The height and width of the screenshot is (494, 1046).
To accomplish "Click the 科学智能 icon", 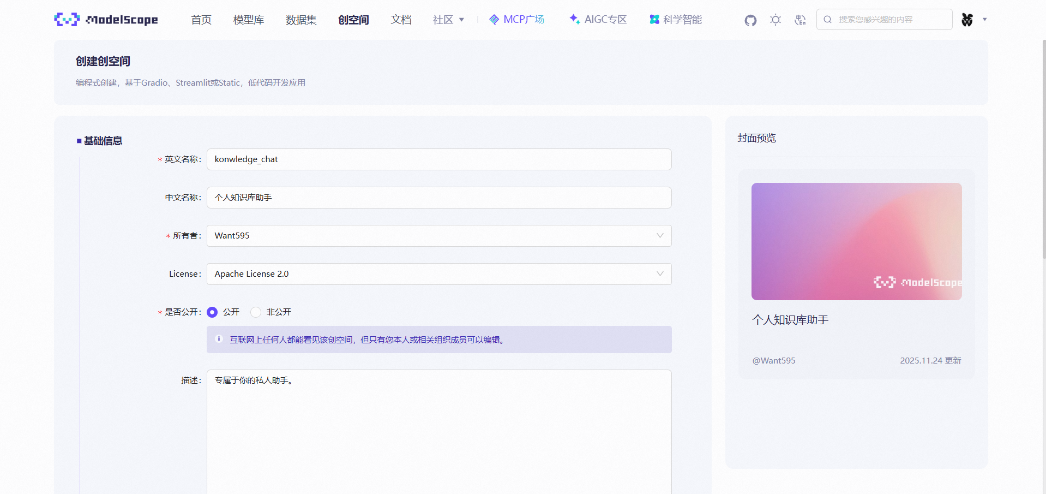I will point(654,20).
